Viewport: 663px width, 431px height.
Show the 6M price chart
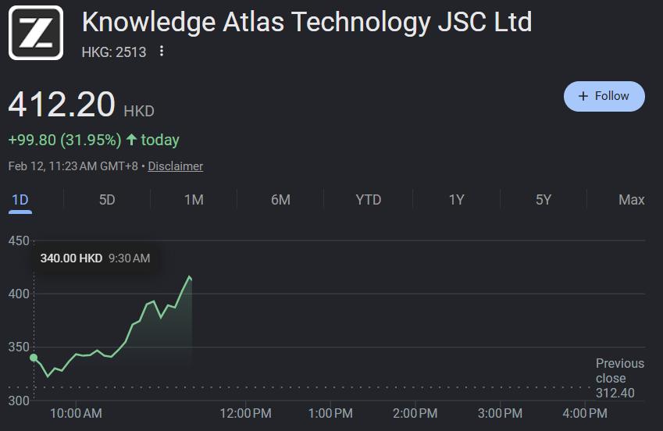[x=280, y=200]
